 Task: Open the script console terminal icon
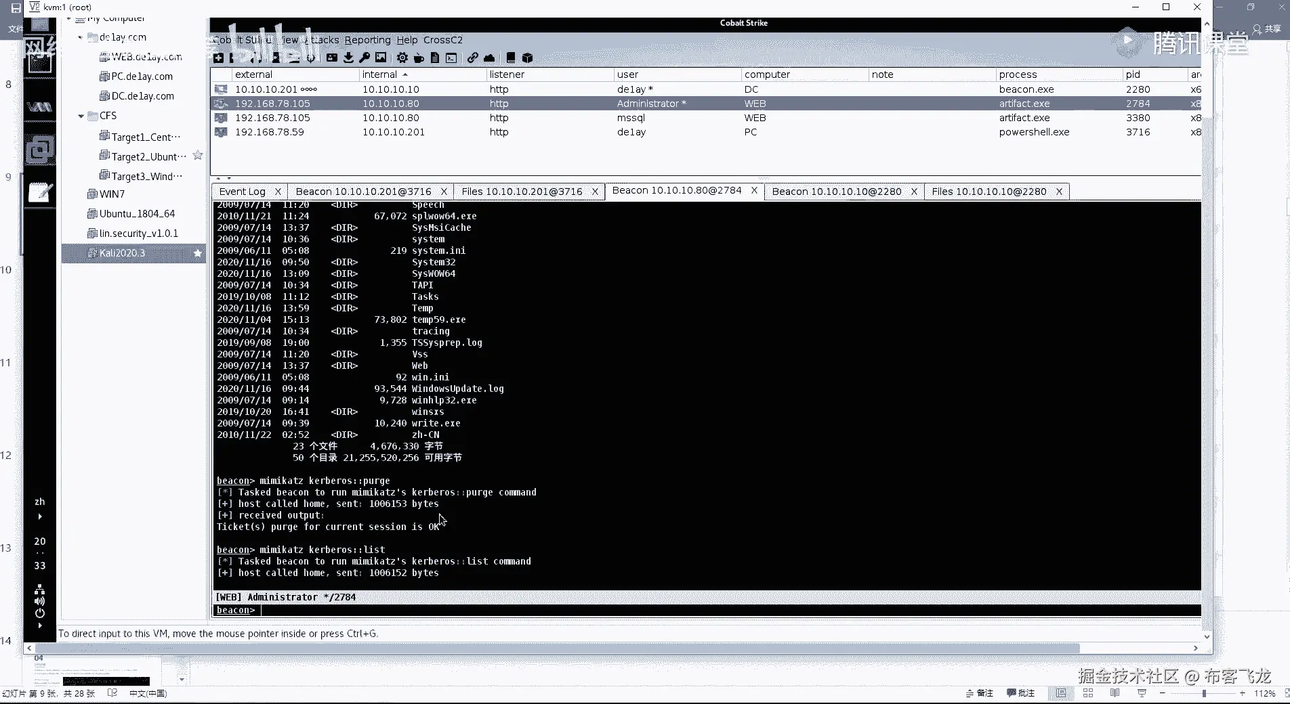click(451, 58)
